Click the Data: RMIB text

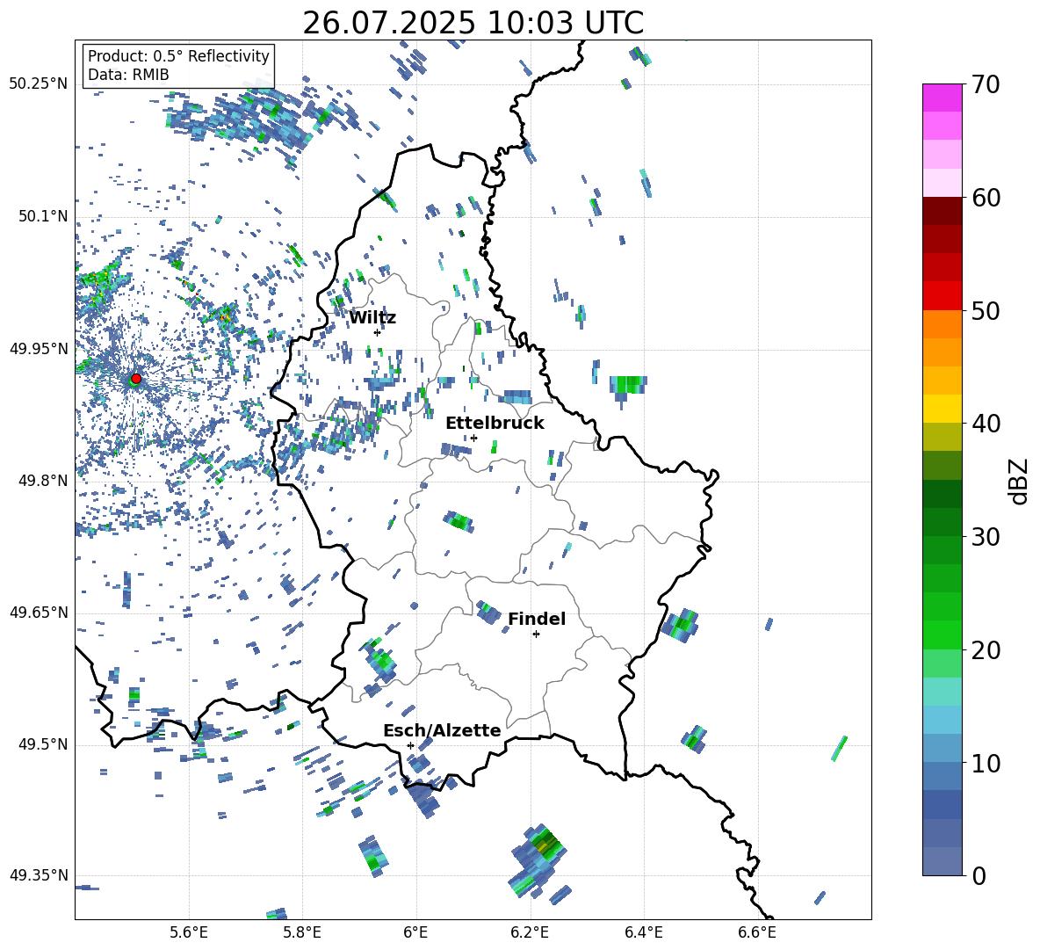[x=128, y=75]
